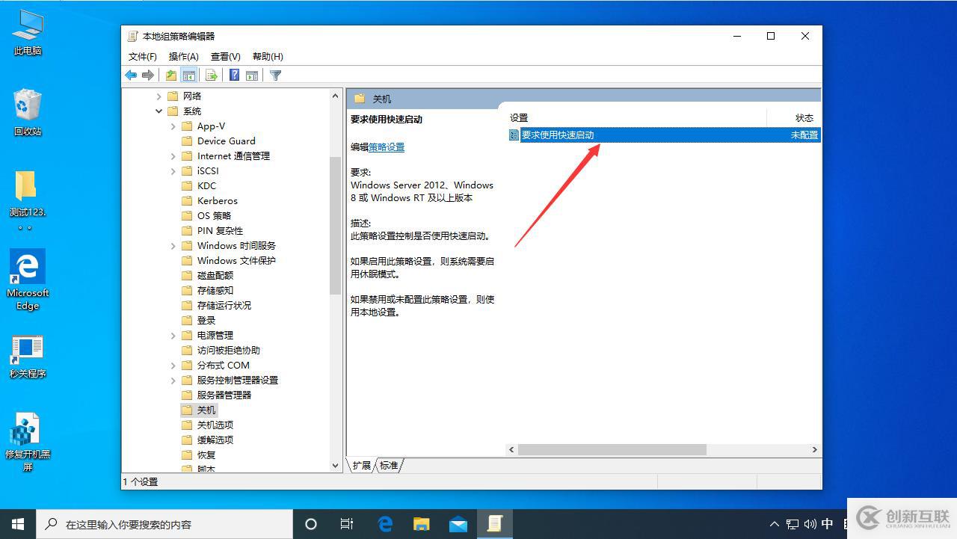Click the network icon in the system tray
This screenshot has height=539, width=957.
793,524
